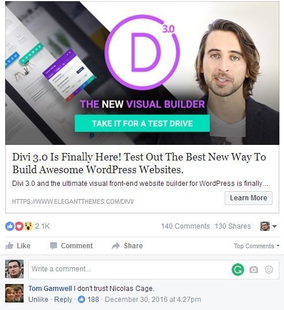
Task: Click the Share action button
Action: click(x=127, y=246)
